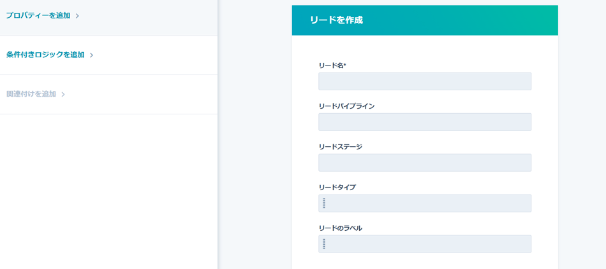Click the リードのラベル label
The image size is (606, 269).
coord(341,228)
